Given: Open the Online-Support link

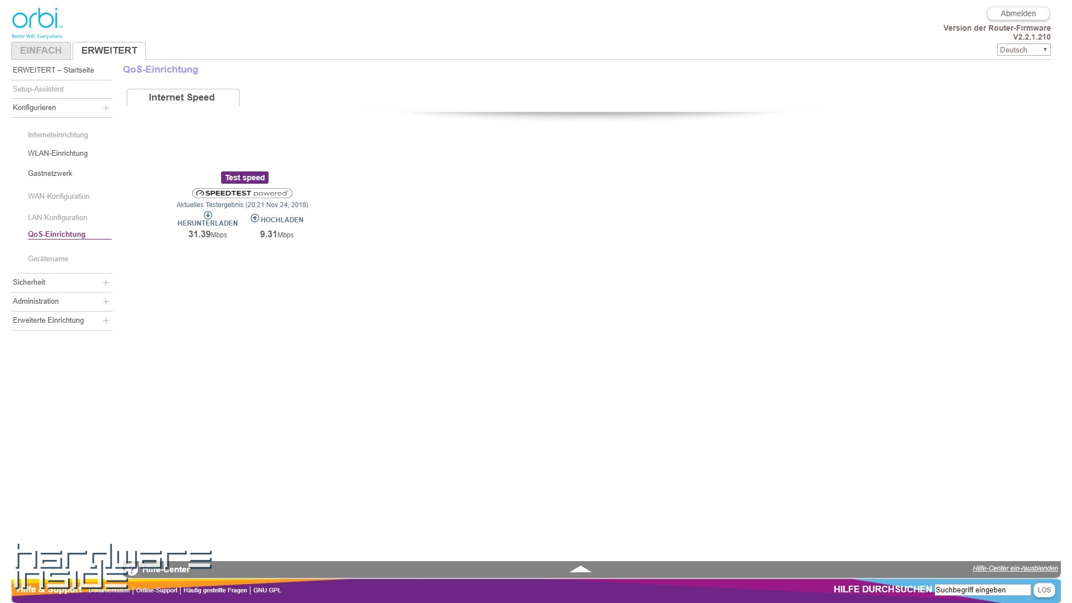Looking at the screenshot, I should [156, 590].
